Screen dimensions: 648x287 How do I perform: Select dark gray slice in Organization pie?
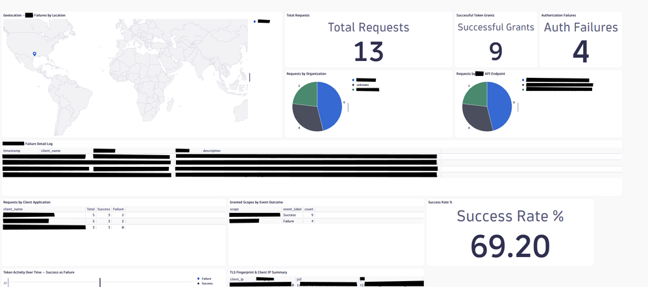[305, 117]
